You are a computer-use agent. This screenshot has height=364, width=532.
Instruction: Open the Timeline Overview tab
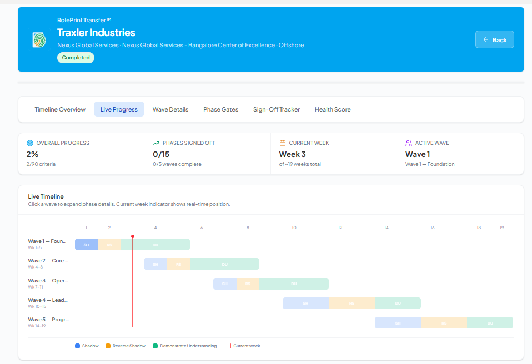click(x=60, y=109)
